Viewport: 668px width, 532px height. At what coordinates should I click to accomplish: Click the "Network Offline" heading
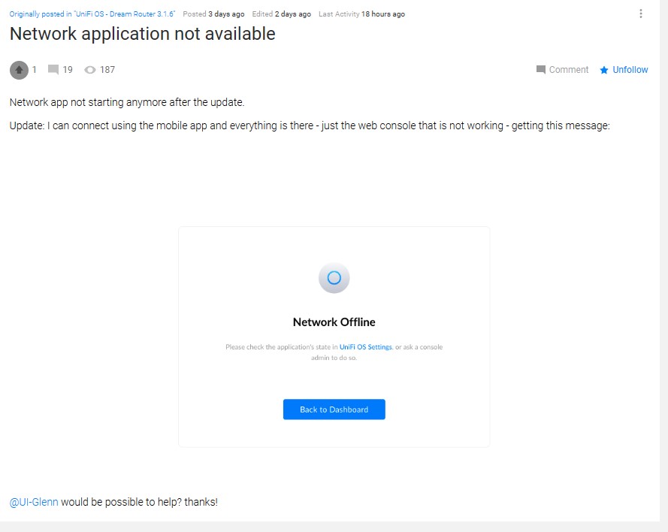[x=334, y=322]
